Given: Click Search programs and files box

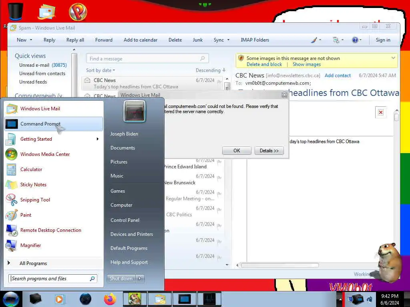Looking at the screenshot, I should 53,279.
